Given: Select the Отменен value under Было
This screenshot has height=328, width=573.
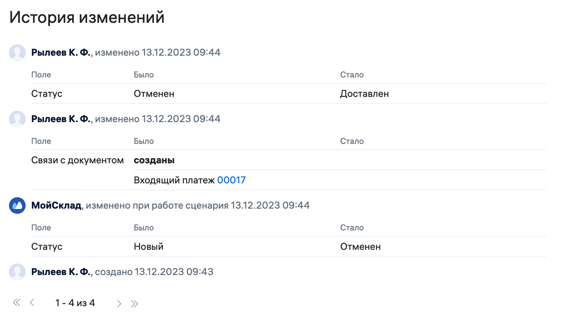Looking at the screenshot, I should [x=154, y=93].
